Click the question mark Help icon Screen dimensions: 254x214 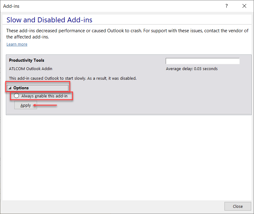pos(227,6)
